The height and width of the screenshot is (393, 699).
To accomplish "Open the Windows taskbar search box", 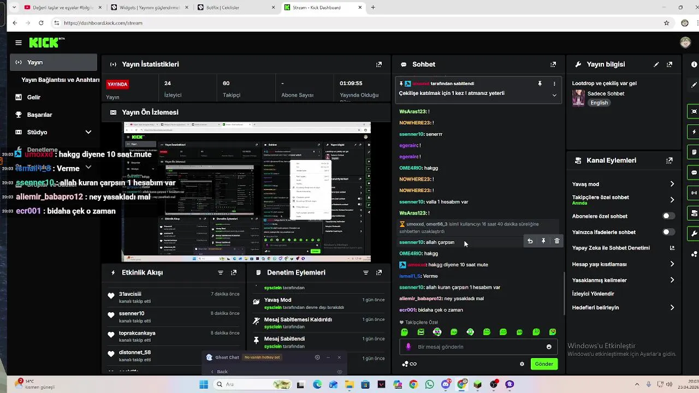I will 253,384.
